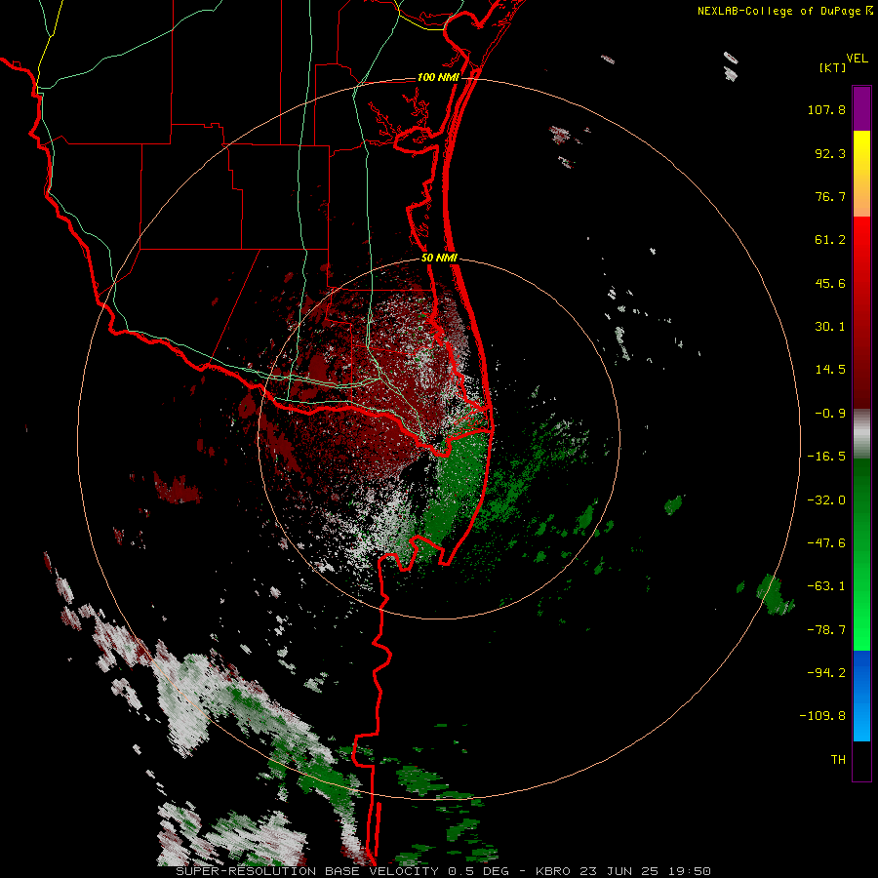Select the 14.5 legend value
The image size is (878, 878).
pos(830,370)
